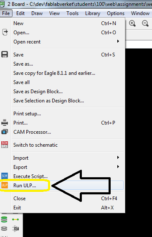Screen dimensions: 152x237
Task: Choose Save as Design Block...
Action: (38, 92)
